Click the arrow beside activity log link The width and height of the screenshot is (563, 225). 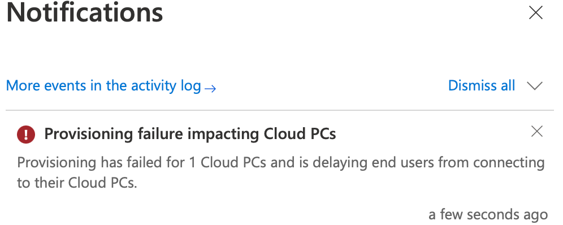210,88
